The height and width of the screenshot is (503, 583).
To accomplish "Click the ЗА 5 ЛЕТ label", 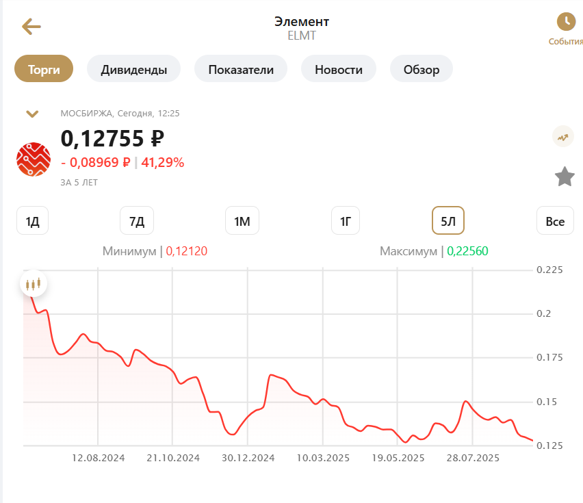I will (79, 183).
